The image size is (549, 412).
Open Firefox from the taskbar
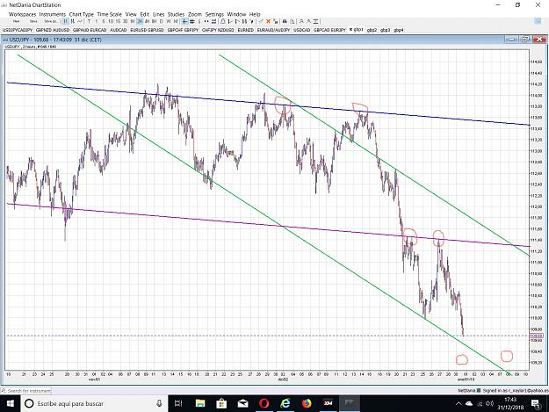(307, 403)
